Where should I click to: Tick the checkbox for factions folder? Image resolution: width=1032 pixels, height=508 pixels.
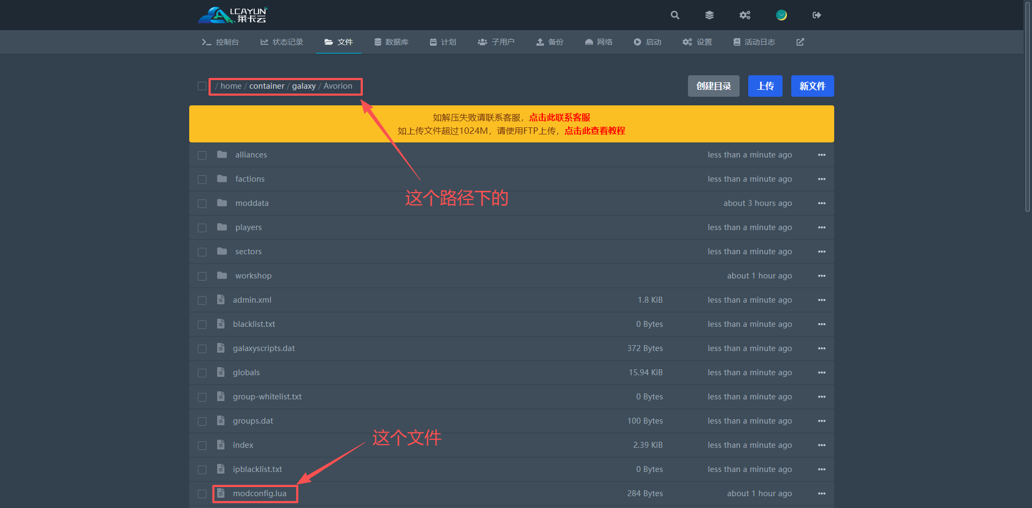(202, 180)
